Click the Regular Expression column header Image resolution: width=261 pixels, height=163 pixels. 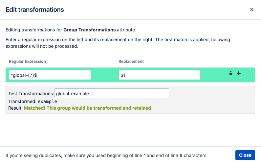coord(28,62)
